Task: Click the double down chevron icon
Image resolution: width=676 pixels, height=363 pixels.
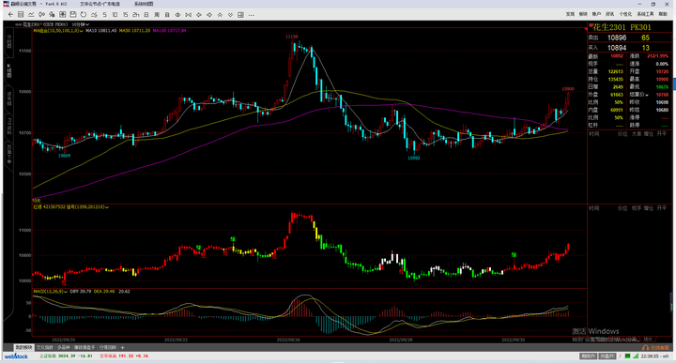Action: [x=230, y=15]
